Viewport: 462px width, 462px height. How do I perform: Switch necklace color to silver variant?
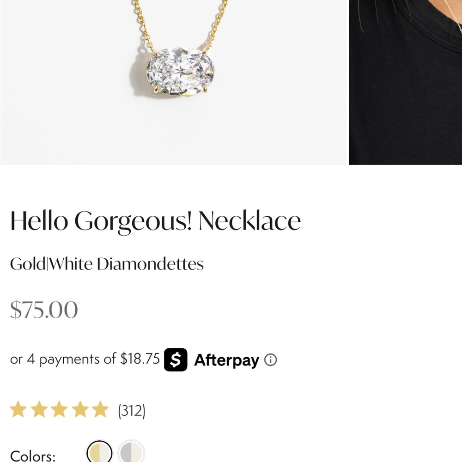tap(132, 452)
